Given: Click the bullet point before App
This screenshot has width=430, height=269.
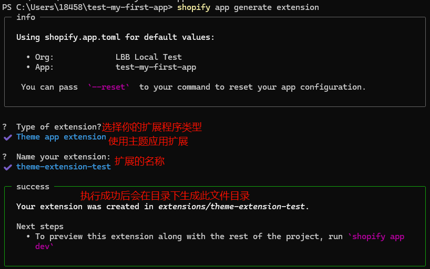Looking at the screenshot, I should pos(28,67).
